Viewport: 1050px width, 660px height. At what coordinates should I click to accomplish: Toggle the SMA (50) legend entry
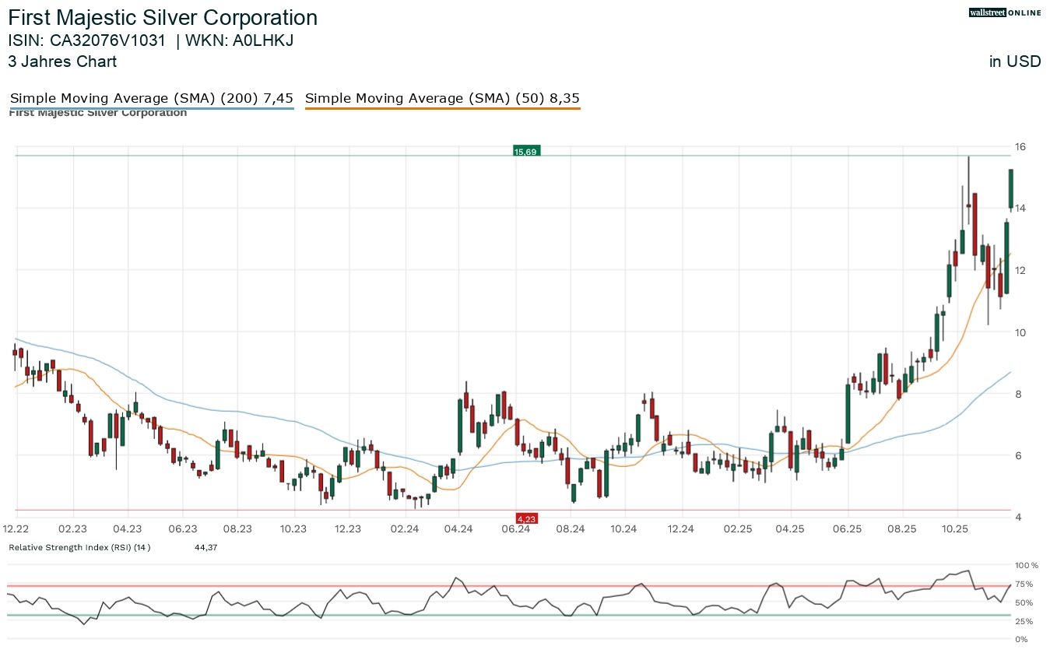pos(442,98)
